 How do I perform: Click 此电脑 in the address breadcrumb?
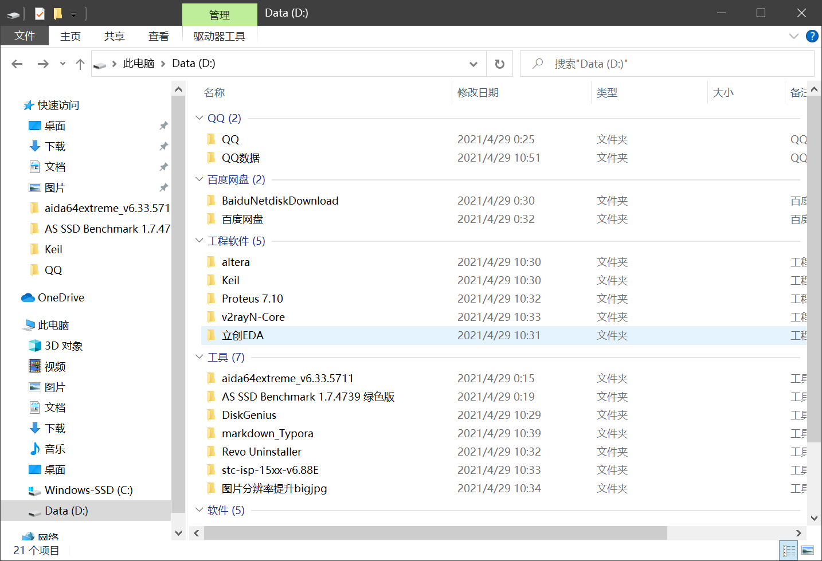coord(139,64)
